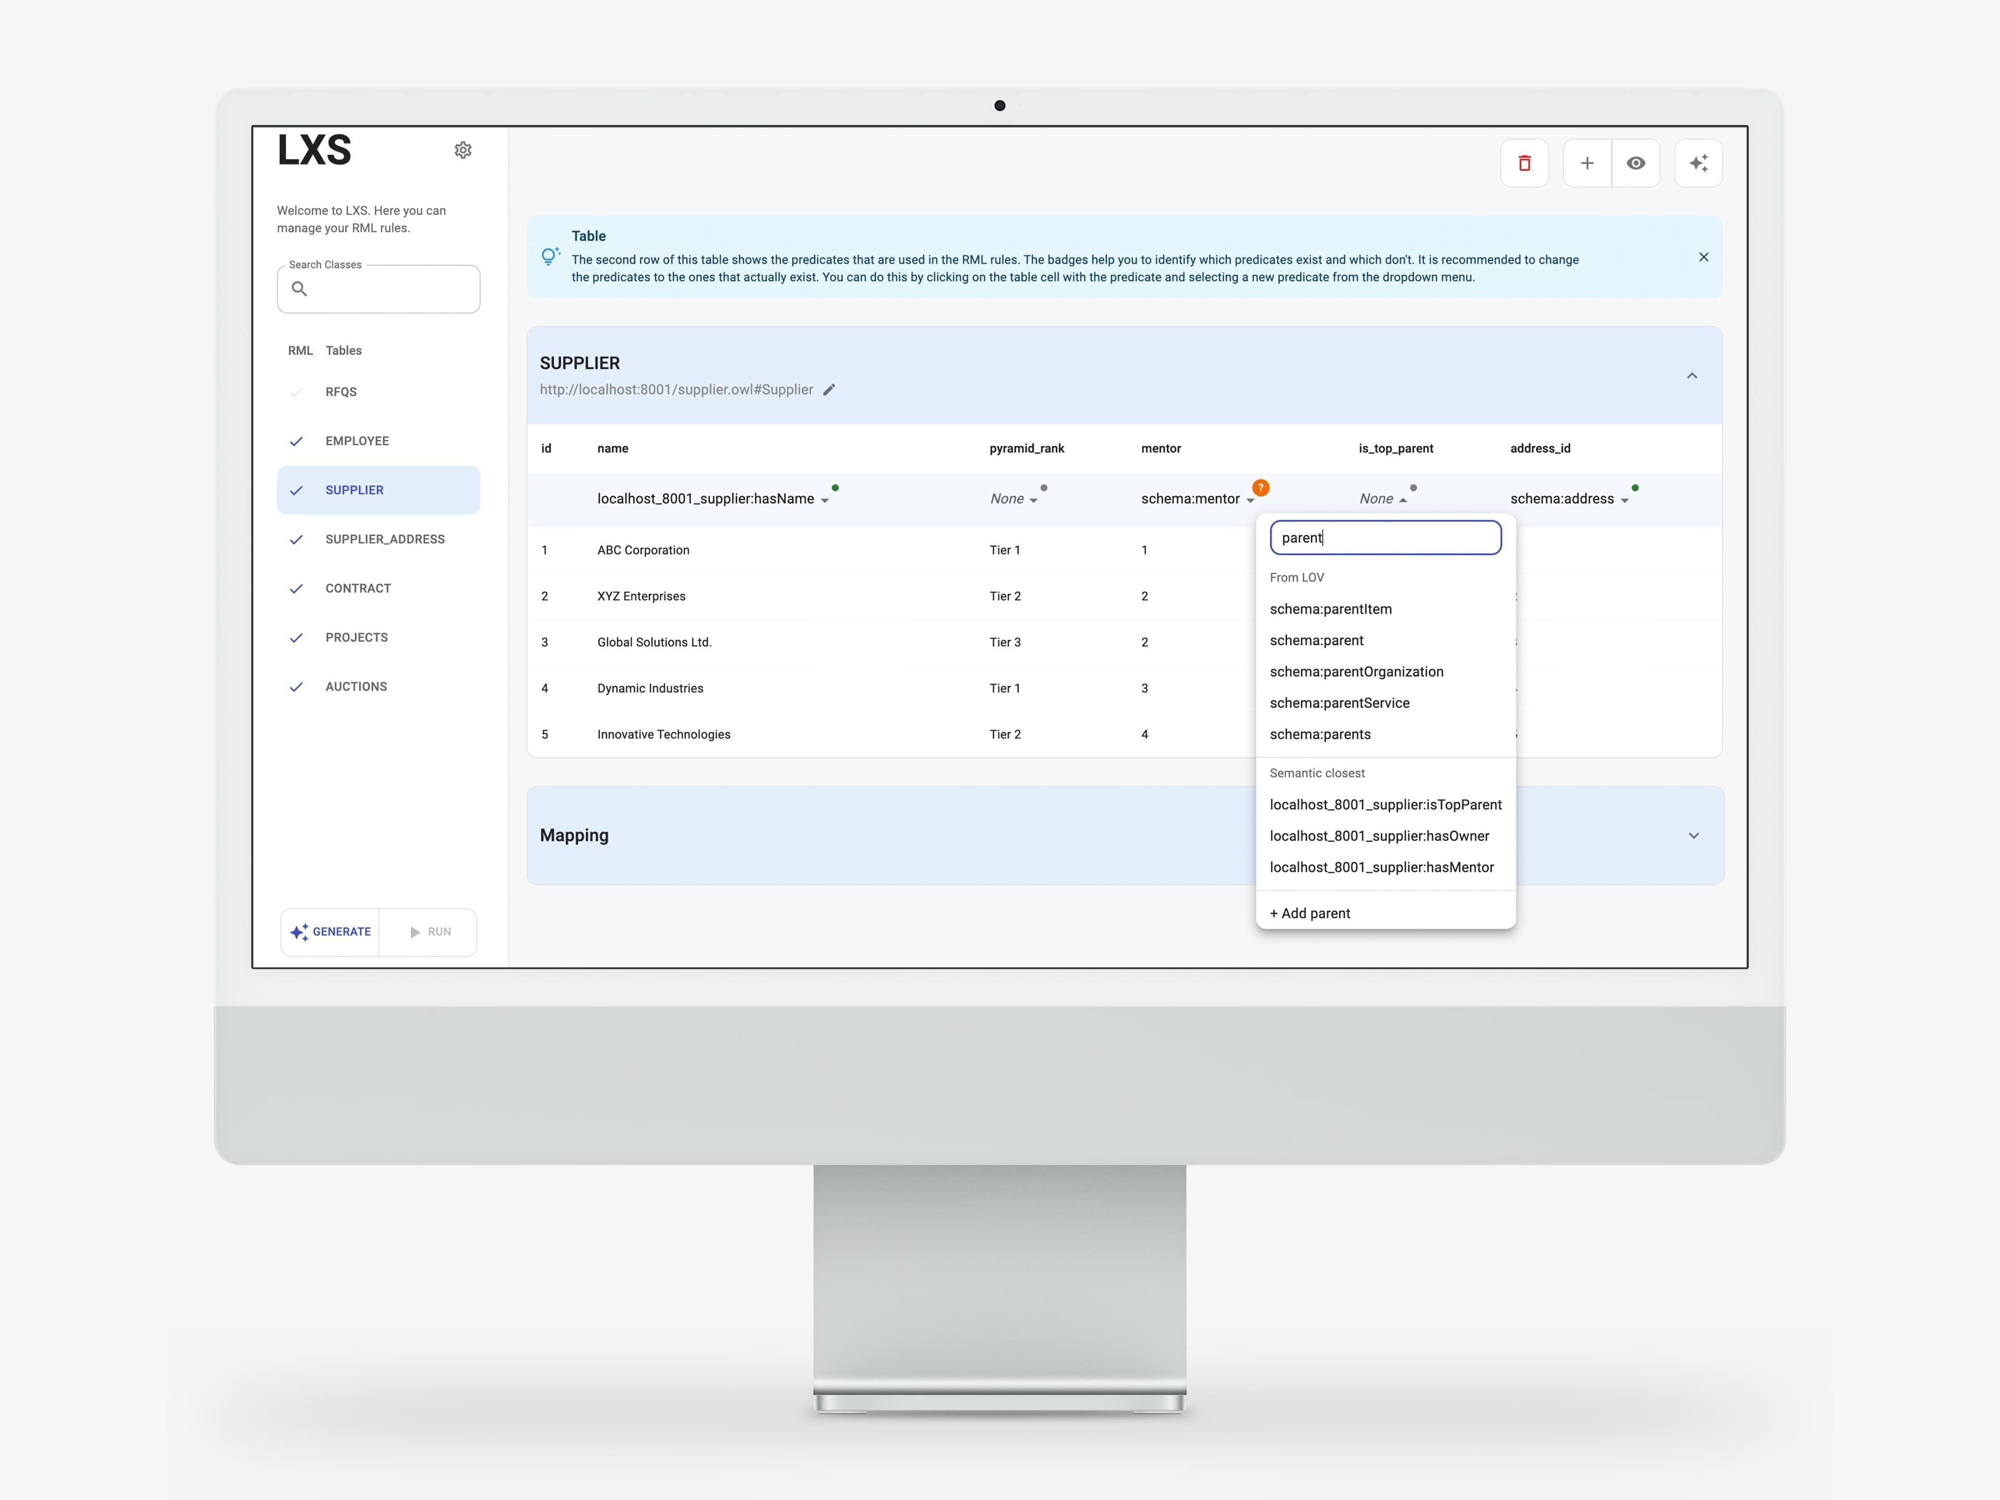Click the plus icon to add a column

click(x=1587, y=162)
